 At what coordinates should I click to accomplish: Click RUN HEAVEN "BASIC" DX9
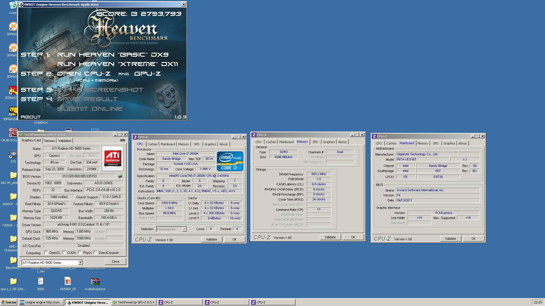coord(113,54)
